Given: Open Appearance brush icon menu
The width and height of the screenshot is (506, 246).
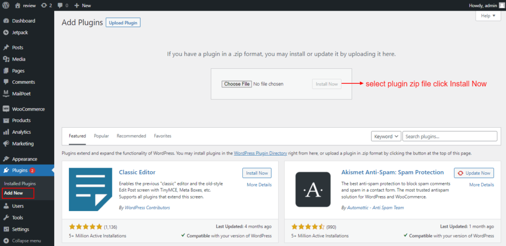Looking at the screenshot, I should coord(6,159).
